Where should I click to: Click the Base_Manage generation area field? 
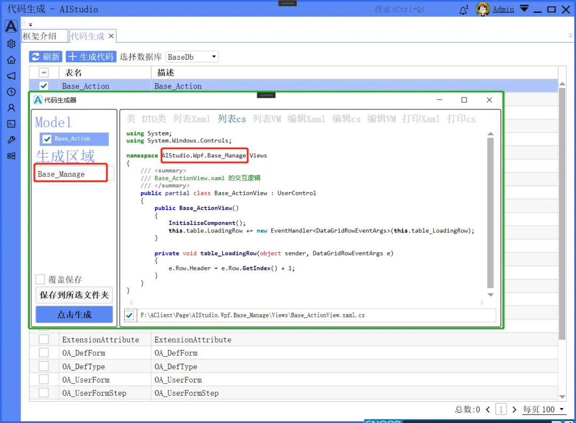click(x=70, y=174)
